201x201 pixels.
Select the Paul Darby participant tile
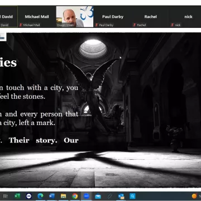[x=113, y=17]
